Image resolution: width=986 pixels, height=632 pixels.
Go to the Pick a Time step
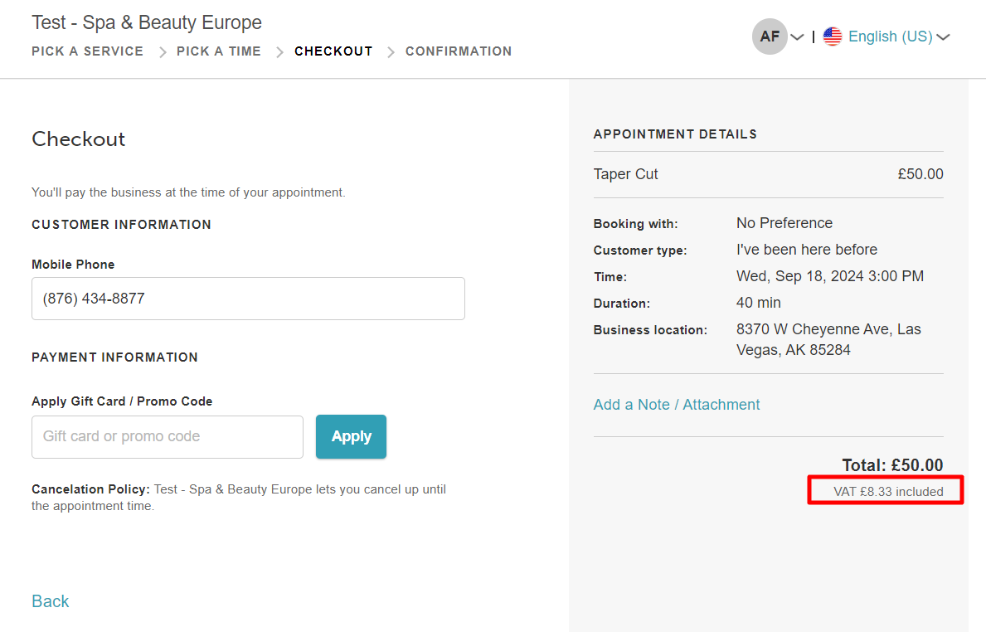[x=219, y=51]
